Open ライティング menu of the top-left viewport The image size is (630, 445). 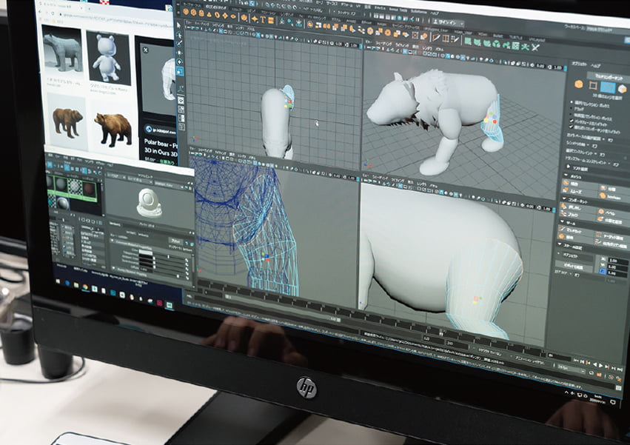(x=218, y=25)
